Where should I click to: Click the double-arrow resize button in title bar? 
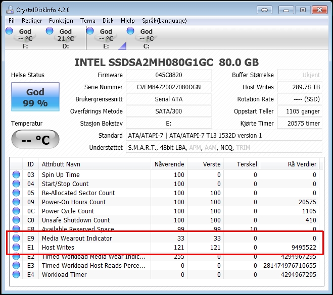(264, 10)
